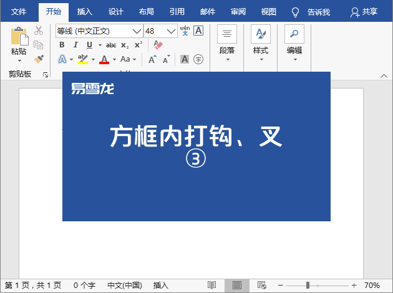Click Enclose Characters circled icon
The width and height of the screenshot is (393, 293).
[198, 59]
